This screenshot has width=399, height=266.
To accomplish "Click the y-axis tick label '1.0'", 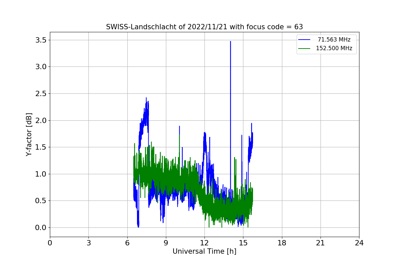I will click(x=41, y=174).
